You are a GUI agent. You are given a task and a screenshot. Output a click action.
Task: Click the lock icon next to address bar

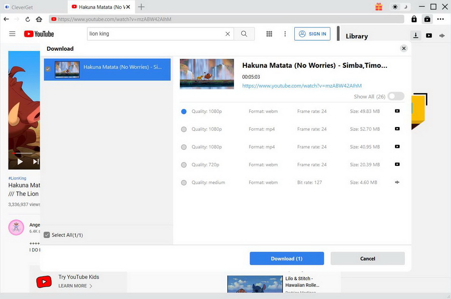pos(414,19)
